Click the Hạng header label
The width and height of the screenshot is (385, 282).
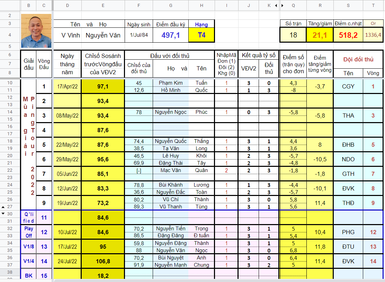pyautogui.click(x=202, y=24)
